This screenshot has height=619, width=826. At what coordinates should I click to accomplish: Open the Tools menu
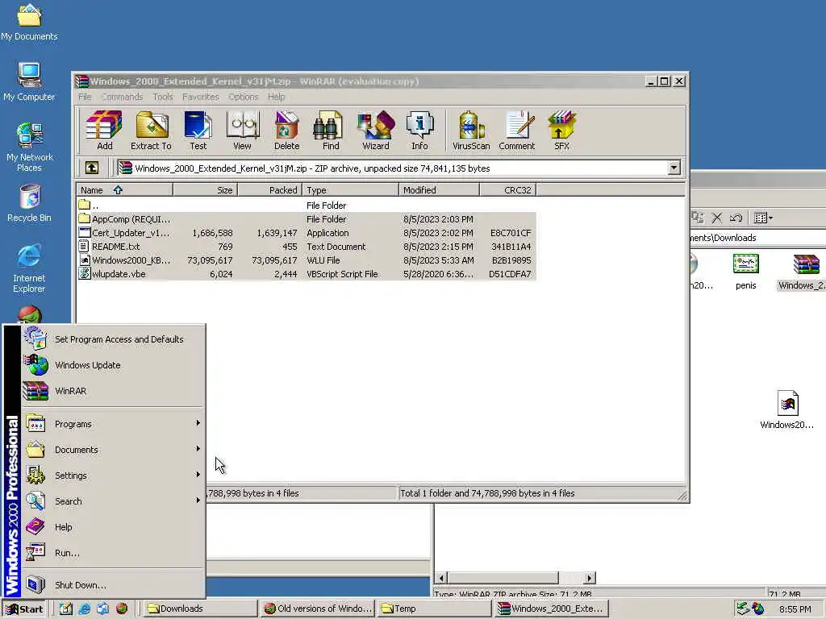pos(163,97)
